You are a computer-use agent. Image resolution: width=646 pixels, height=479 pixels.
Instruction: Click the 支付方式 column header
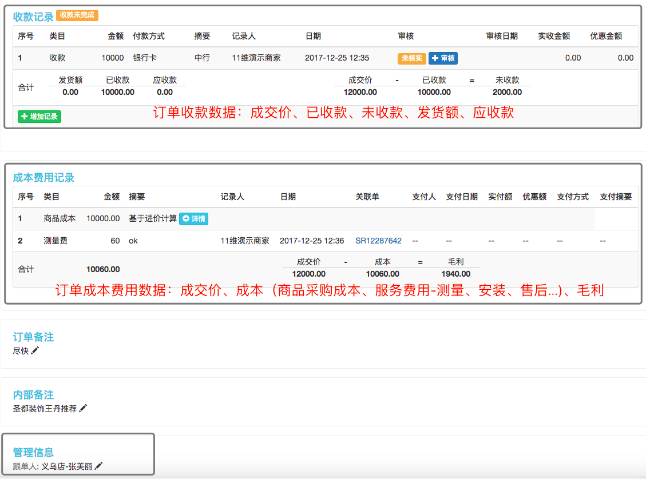point(573,197)
